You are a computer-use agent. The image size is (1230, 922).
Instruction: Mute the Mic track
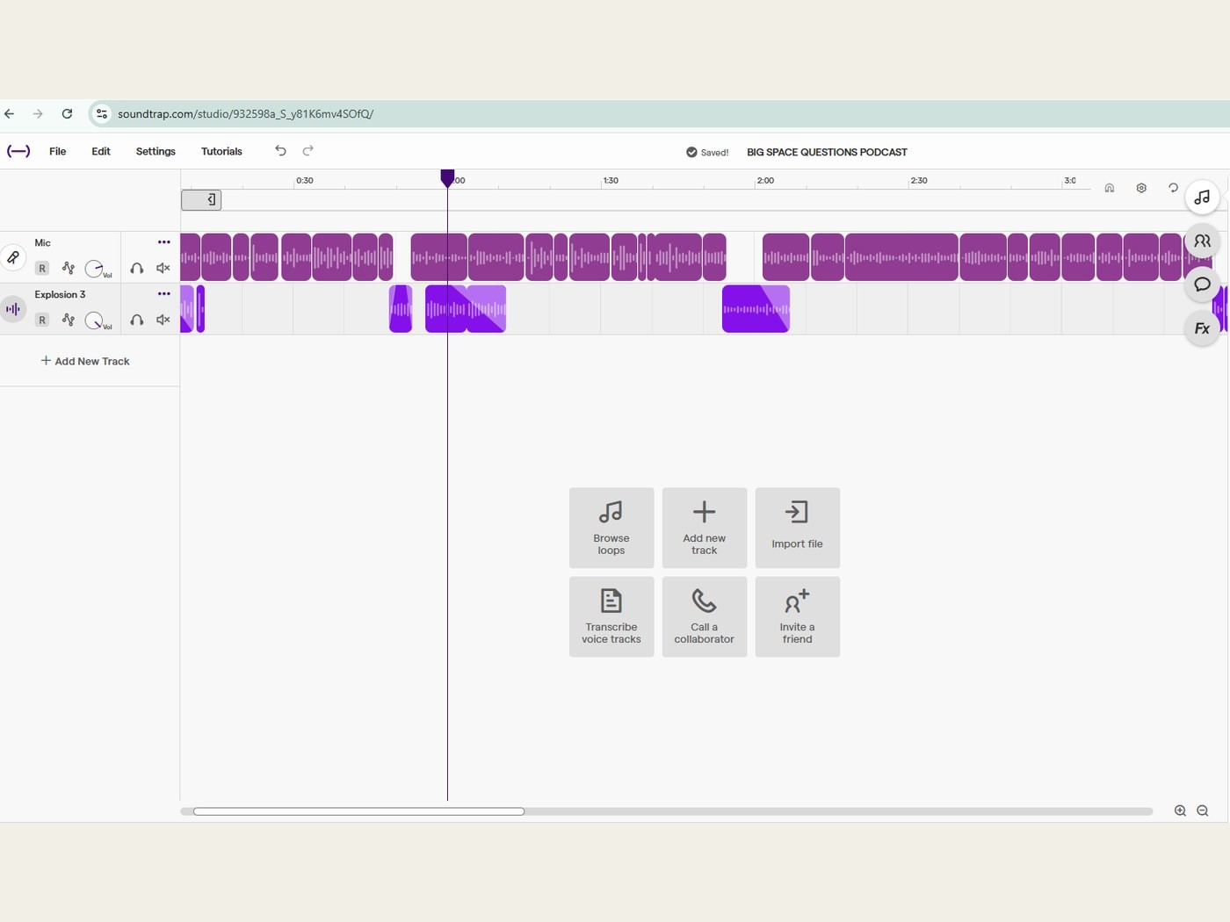coord(163,268)
